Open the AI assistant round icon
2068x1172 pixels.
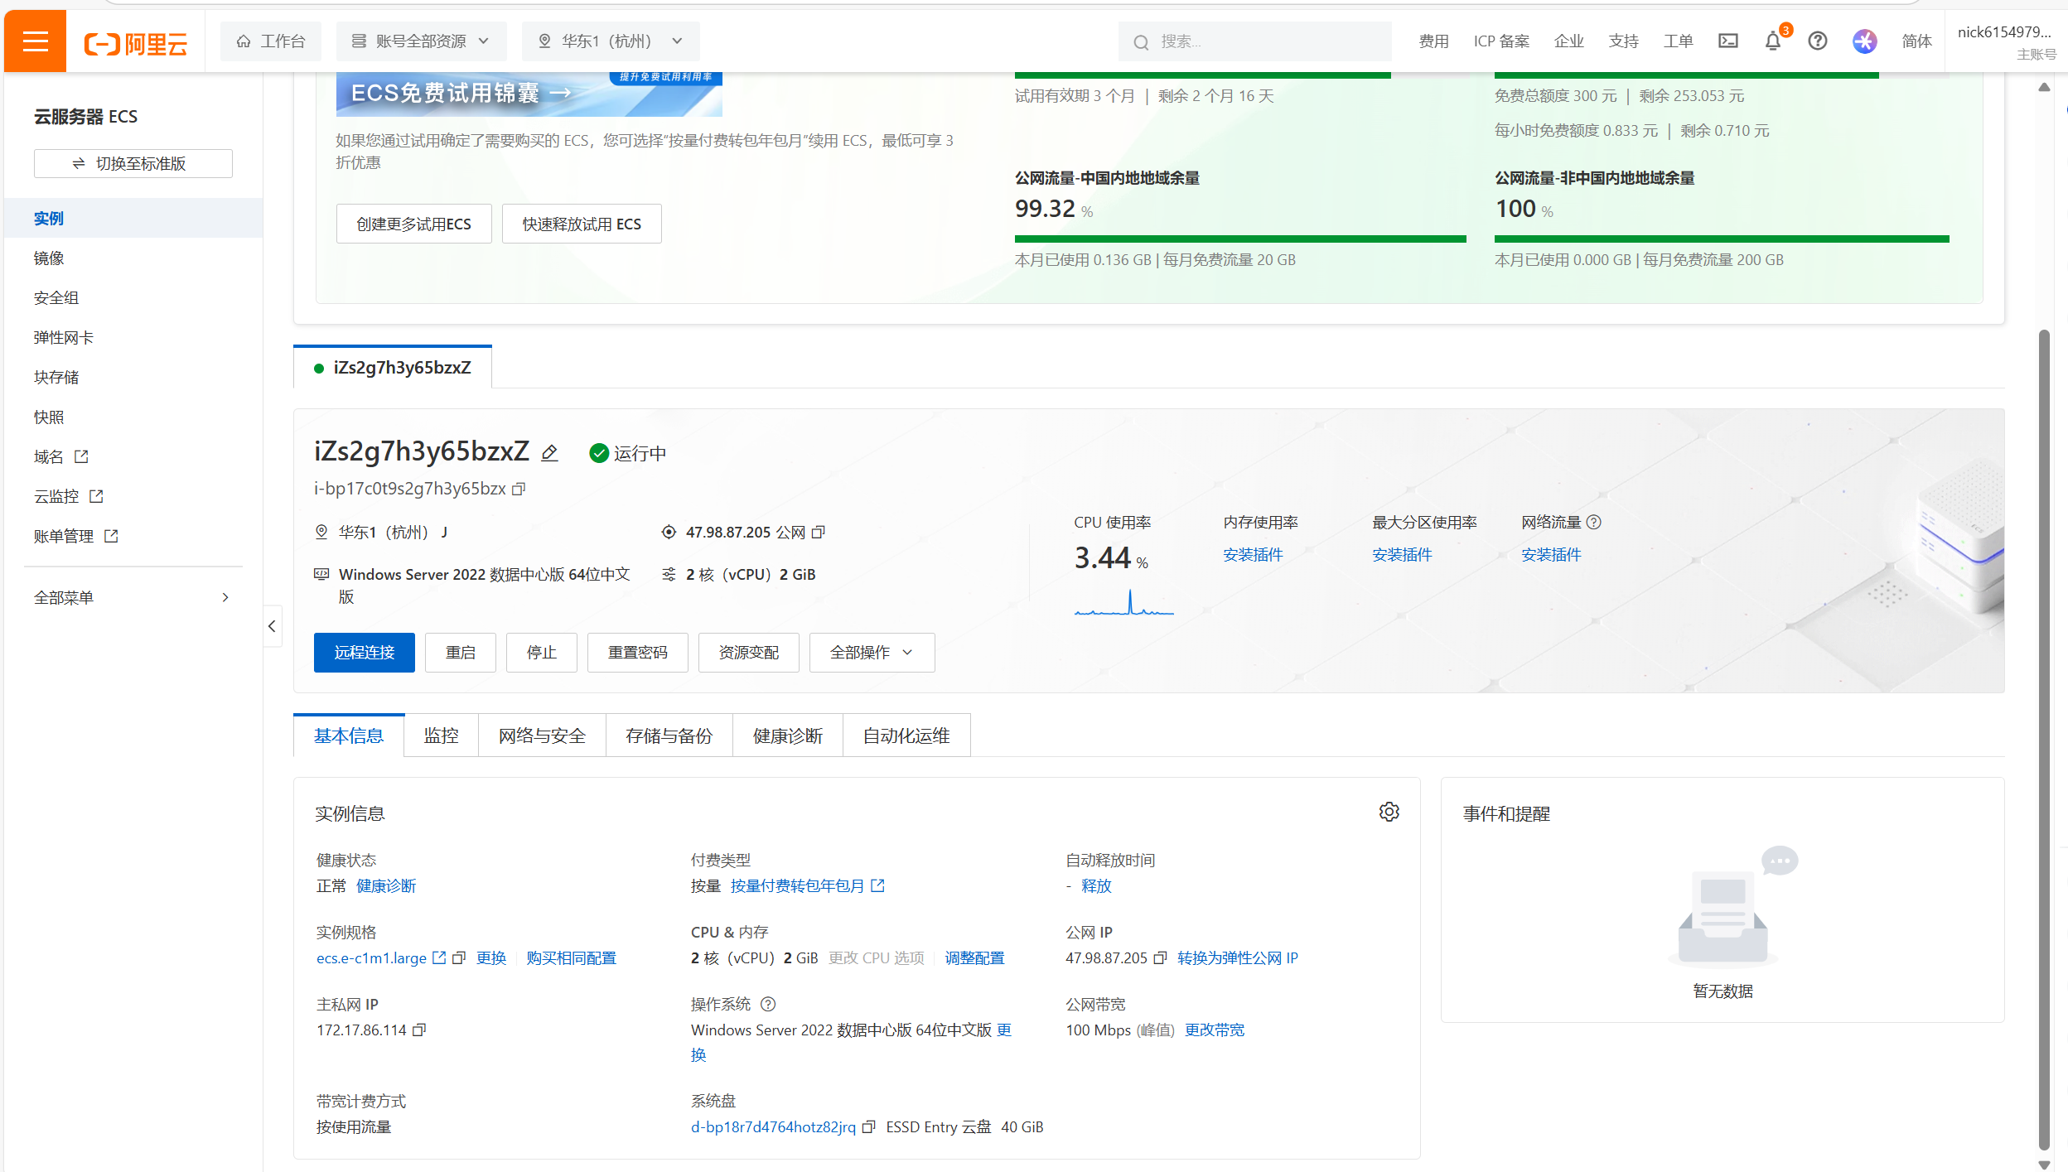pyautogui.click(x=1864, y=41)
